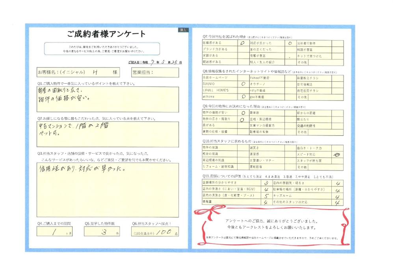Image resolution: width=394 pixels, height=279 pixels.
Task: Click the Q2 answer box mentioning 中古マンション
Action: point(108,134)
